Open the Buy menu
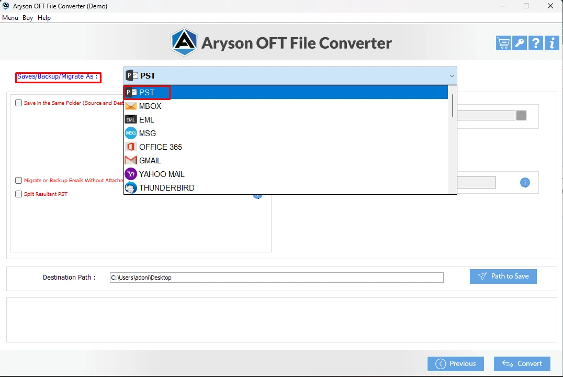Screen dimensions: 563x377 (28, 18)
